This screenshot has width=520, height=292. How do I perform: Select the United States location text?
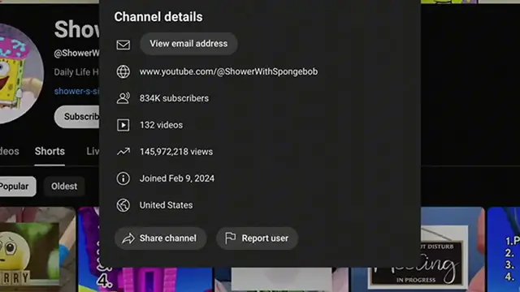(x=166, y=205)
